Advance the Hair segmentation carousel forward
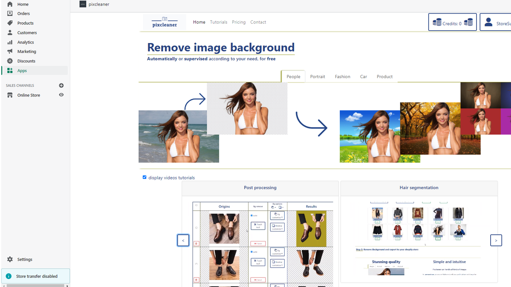The height and width of the screenshot is (287, 511). (496, 240)
